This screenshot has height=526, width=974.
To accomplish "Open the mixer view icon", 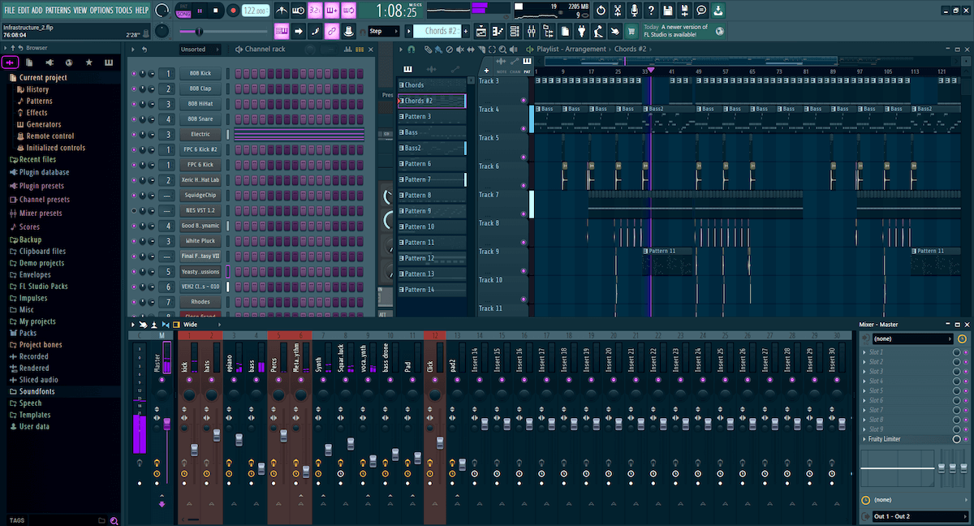I will coord(532,32).
